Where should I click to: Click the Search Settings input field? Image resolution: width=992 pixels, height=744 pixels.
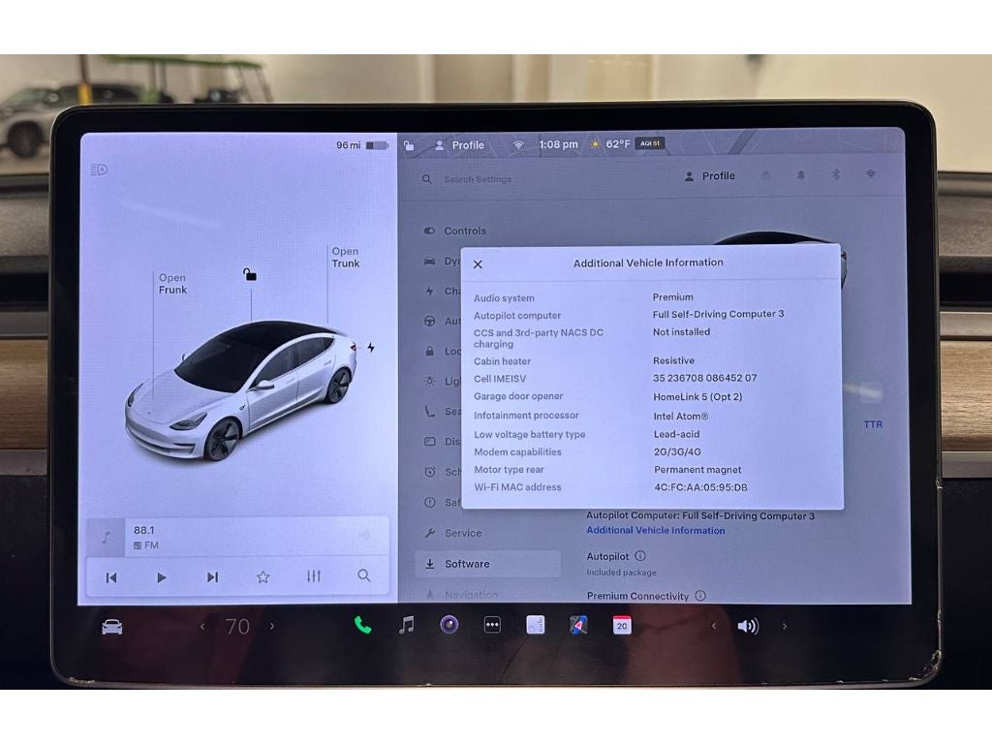(480, 178)
